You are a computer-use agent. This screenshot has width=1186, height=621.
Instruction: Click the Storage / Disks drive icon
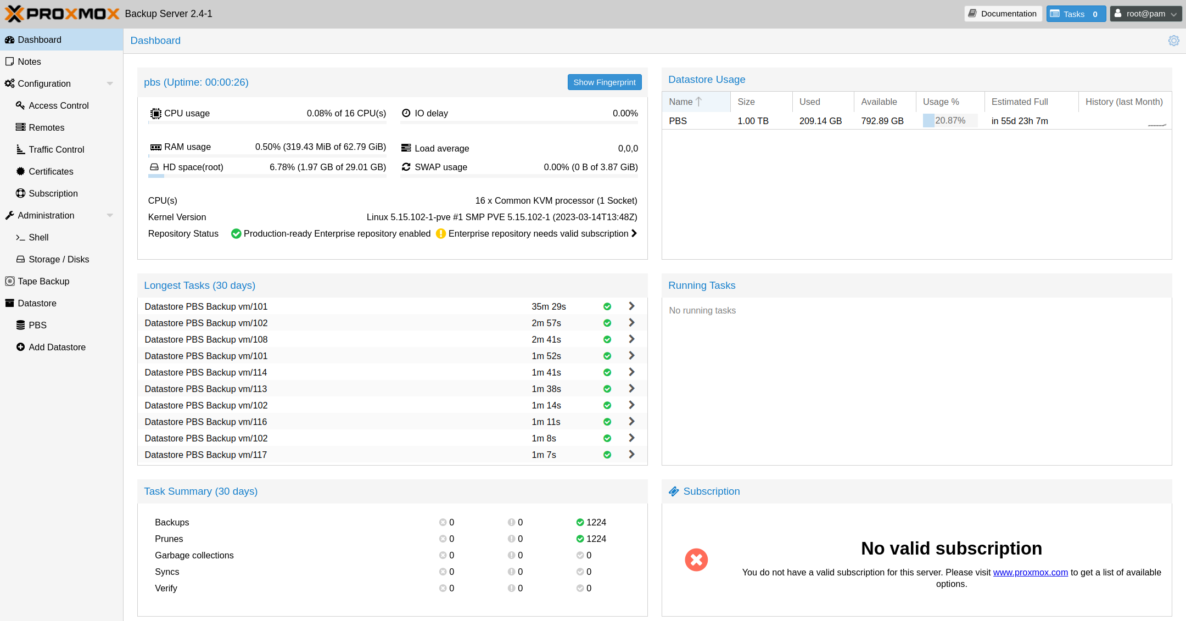[20, 259]
